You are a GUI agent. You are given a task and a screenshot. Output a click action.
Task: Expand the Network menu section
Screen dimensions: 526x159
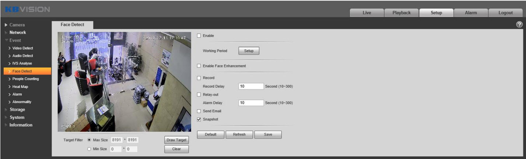[x=20, y=32]
